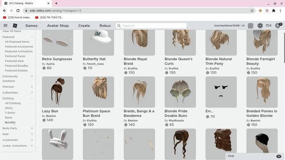The width and height of the screenshot is (285, 160).
Task: Select All Featured Items in sidebar
Action: click(17, 42)
